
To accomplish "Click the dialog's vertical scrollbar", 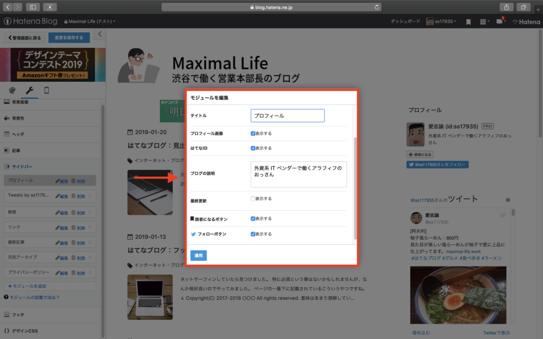I will [355, 189].
